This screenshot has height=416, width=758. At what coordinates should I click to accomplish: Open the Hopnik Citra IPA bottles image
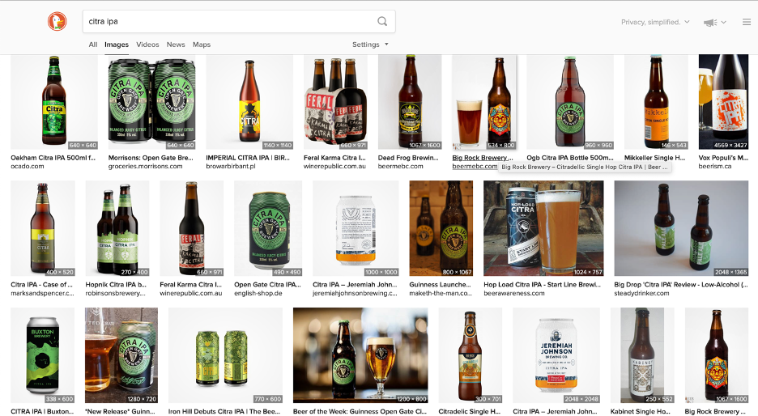pos(117,228)
